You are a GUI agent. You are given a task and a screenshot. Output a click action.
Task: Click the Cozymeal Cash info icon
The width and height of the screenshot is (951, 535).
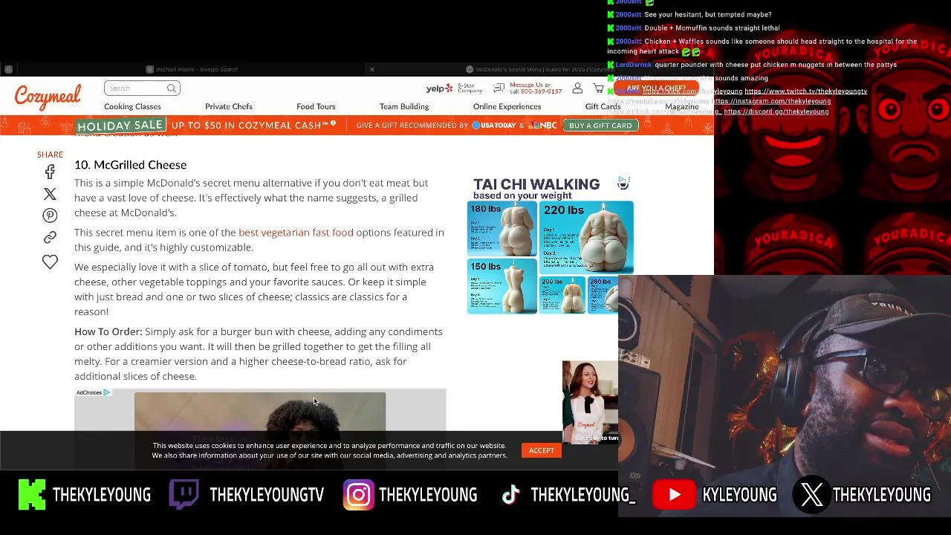coord(334,123)
